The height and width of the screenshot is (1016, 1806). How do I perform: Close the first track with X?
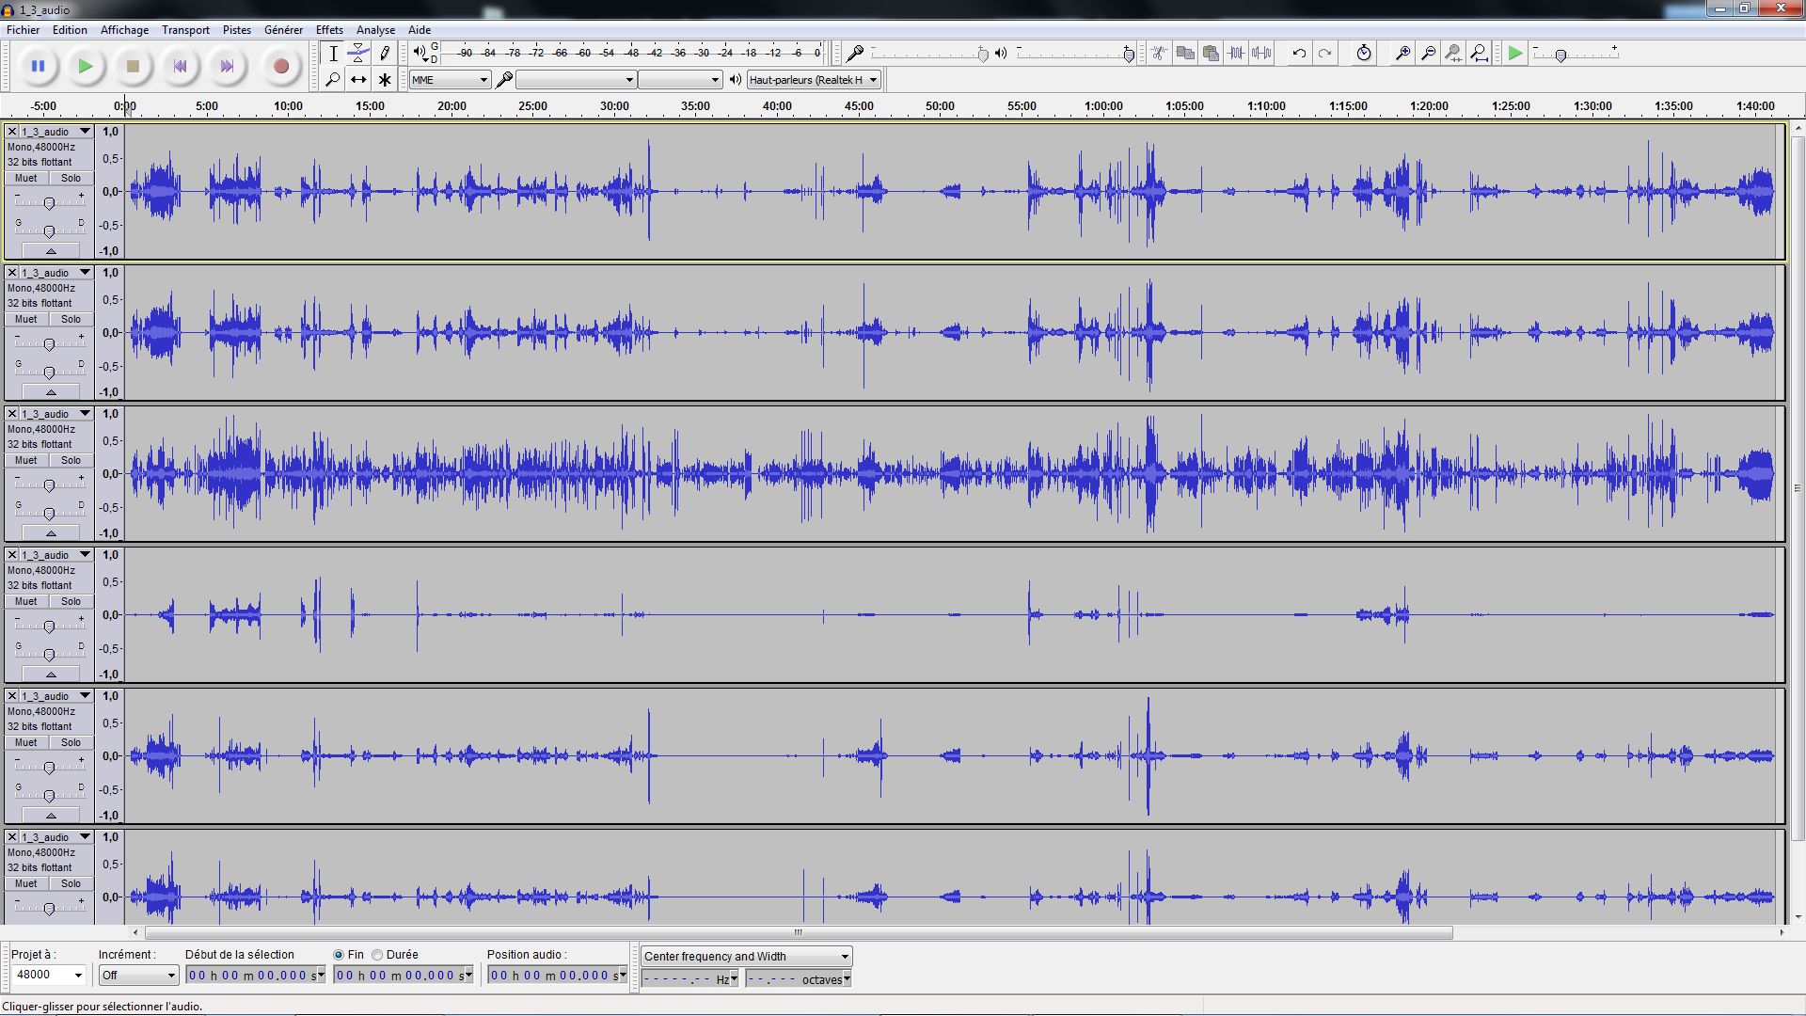(12, 132)
